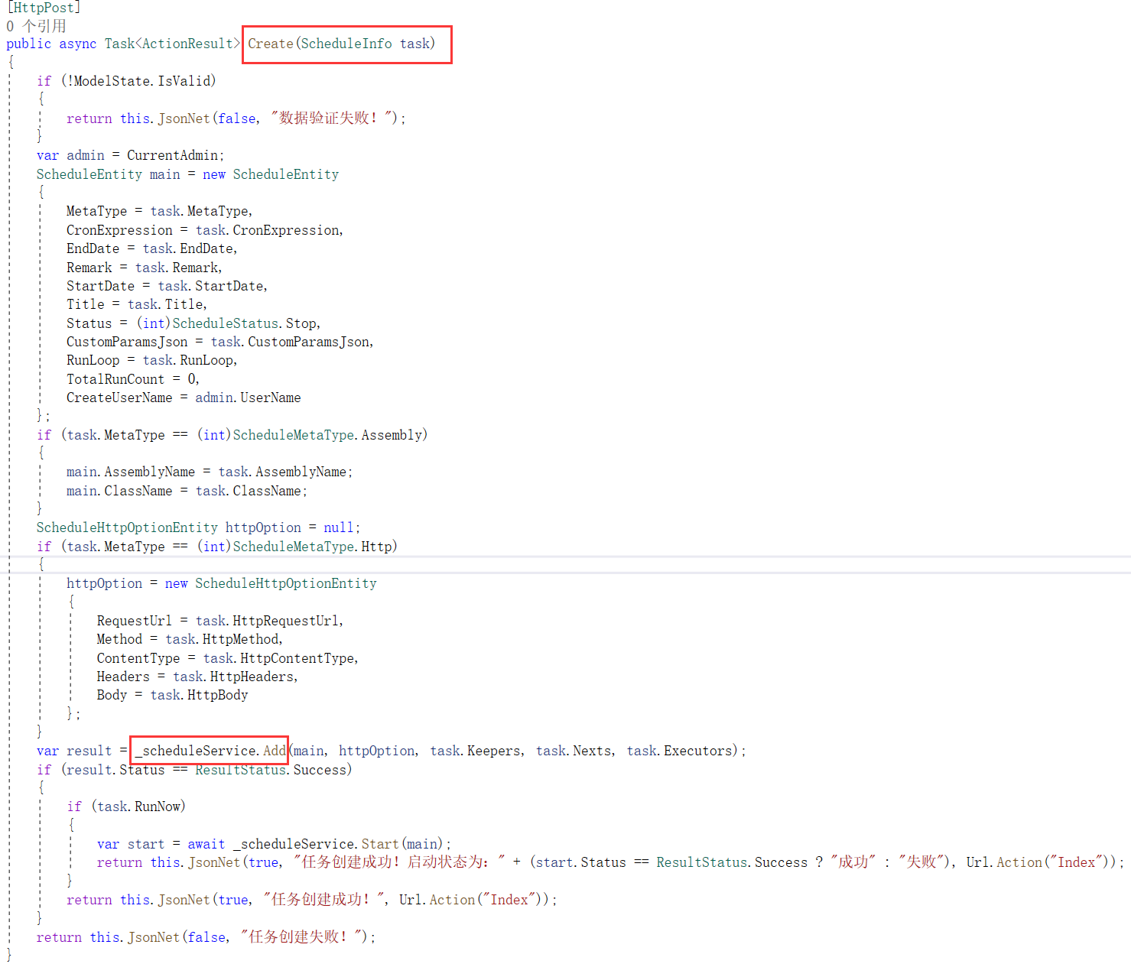The height and width of the screenshot is (964, 1131).
Task: Click Headers = task.HttpHeaders line
Action: click(x=197, y=677)
